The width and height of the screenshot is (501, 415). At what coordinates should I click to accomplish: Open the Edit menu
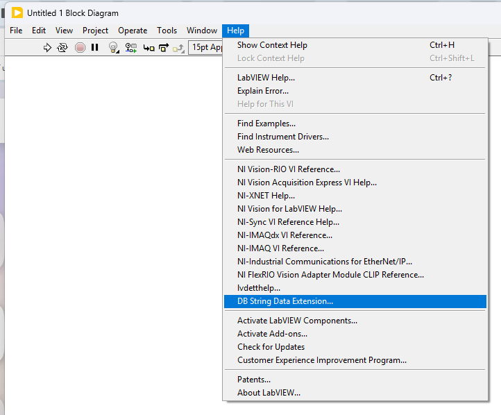(x=39, y=31)
